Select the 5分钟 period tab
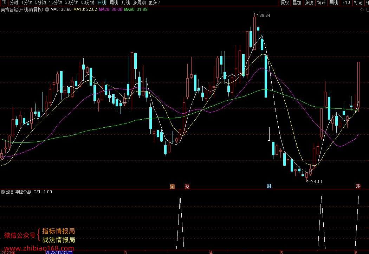 40,2
